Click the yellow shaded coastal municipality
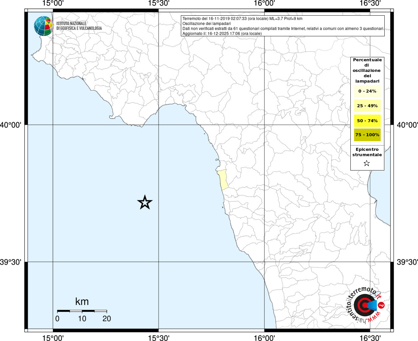The width and height of the screenshot is (418, 341). point(222,180)
